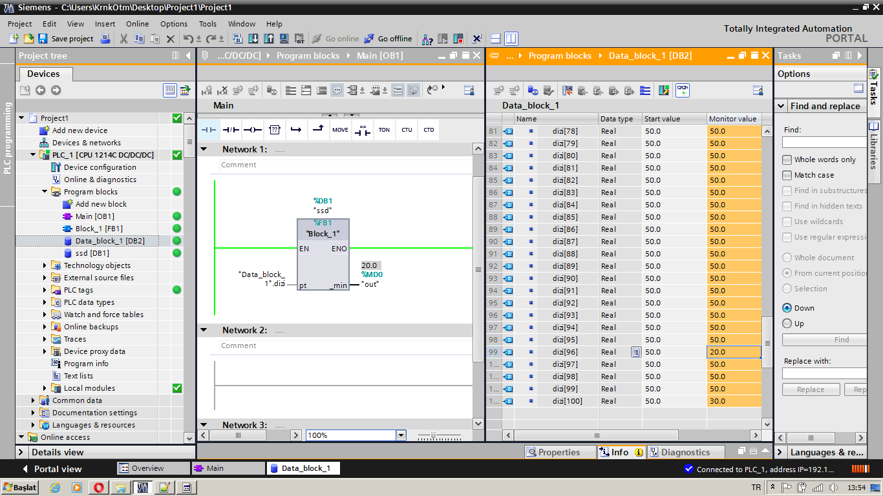883x496 pixels.
Task: Enable the Whole words only checkbox
Action: point(787,160)
